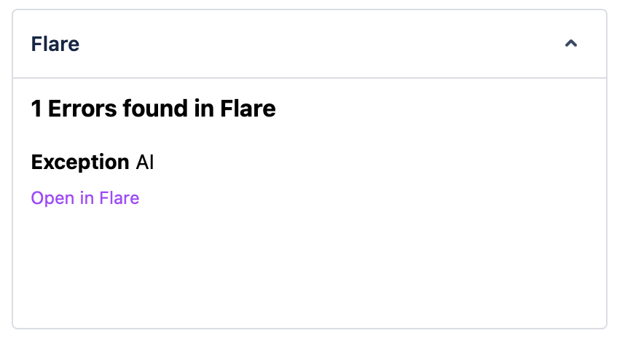
Task: Hide Flare panel contents via caret icon
Action: [x=571, y=44]
